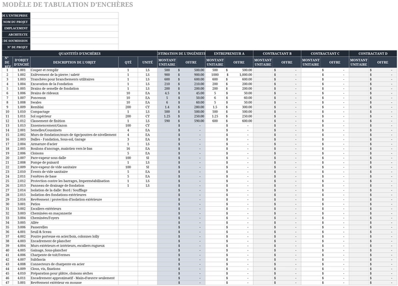
Task: Click 'Évents de vide sanitaire' cell
Action: [x=74, y=172]
